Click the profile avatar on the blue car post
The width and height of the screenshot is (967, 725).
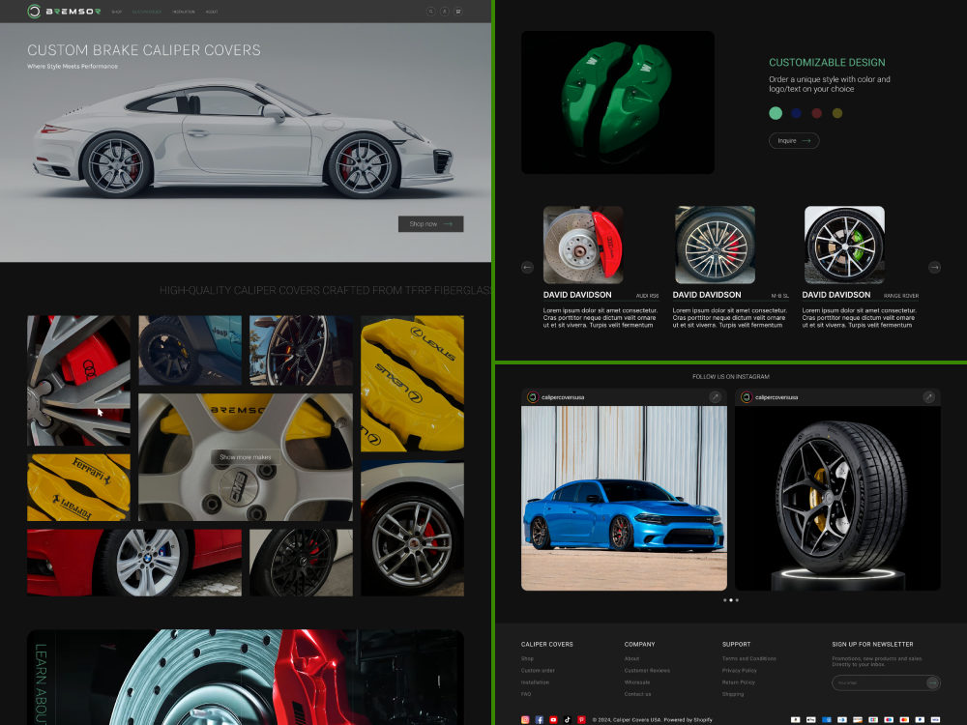pos(532,397)
